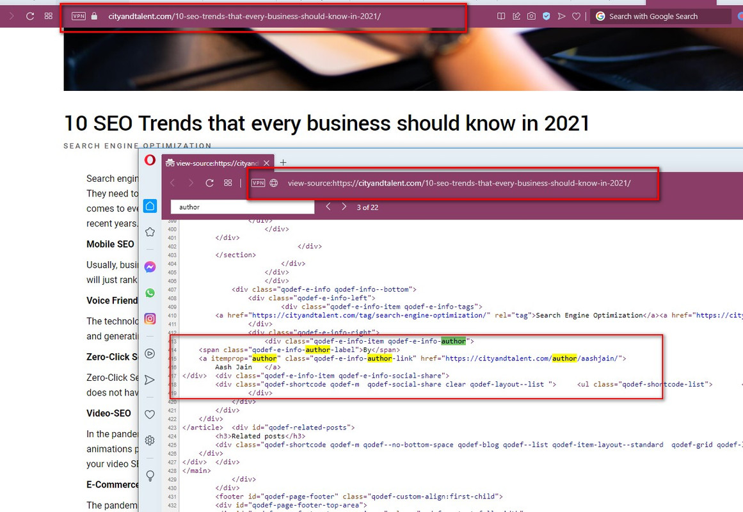Open the heart Pinboards icon in the sidebar

[x=150, y=414]
